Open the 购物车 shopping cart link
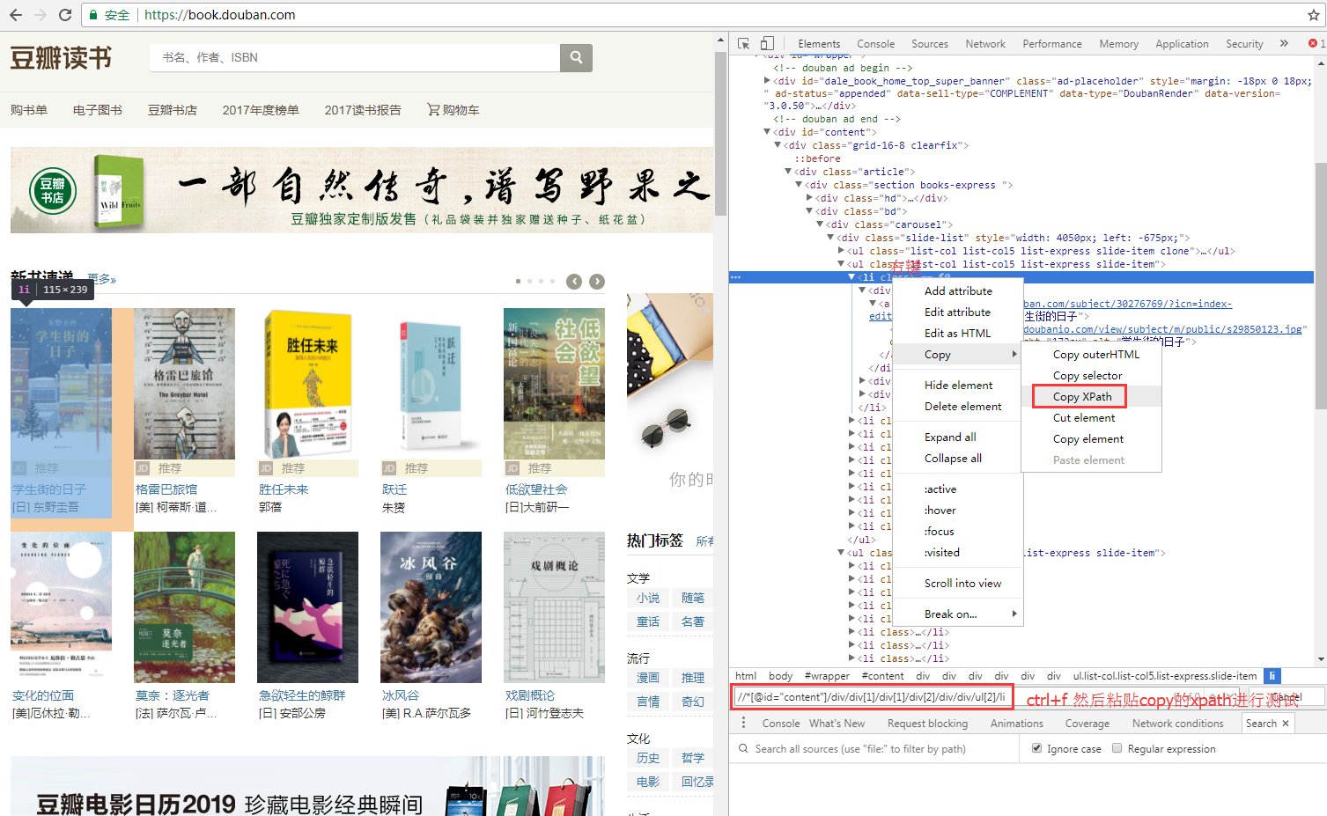Image resolution: width=1327 pixels, height=816 pixels. [x=453, y=110]
